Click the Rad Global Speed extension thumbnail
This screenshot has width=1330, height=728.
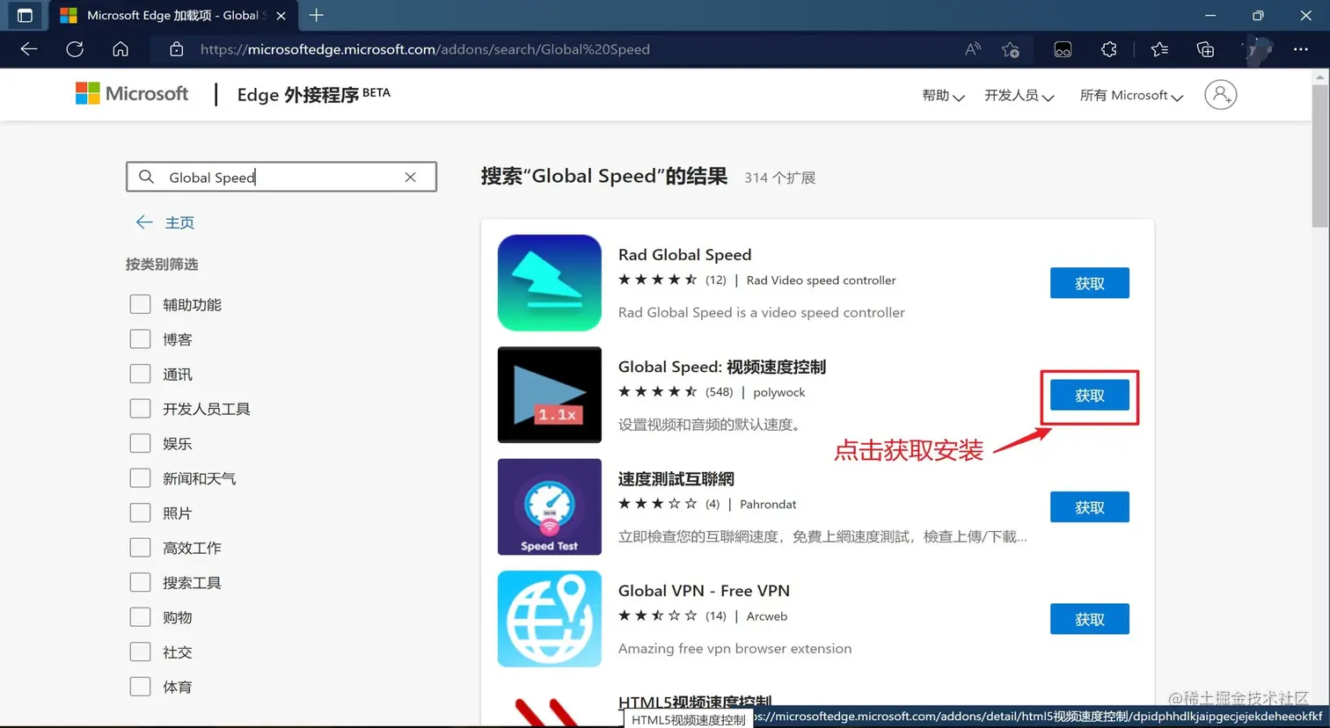[x=549, y=282]
